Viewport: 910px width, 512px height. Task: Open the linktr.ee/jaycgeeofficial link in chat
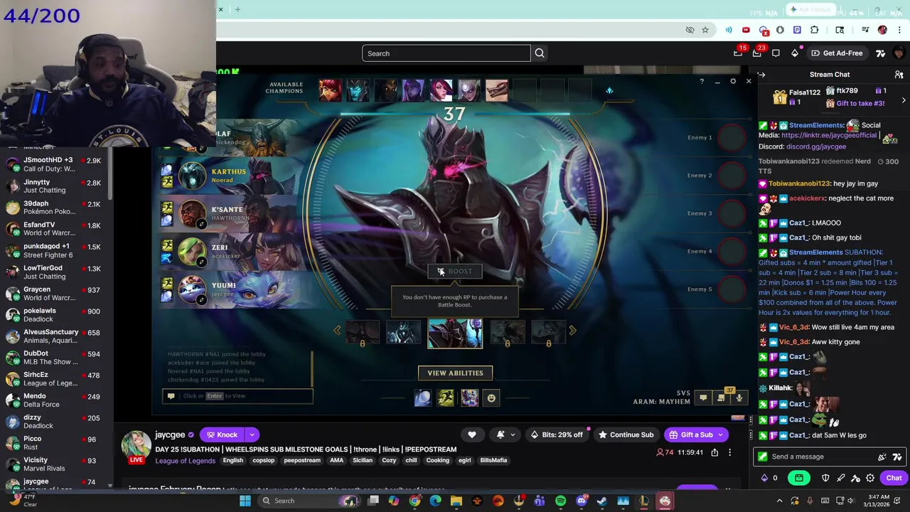tap(829, 135)
